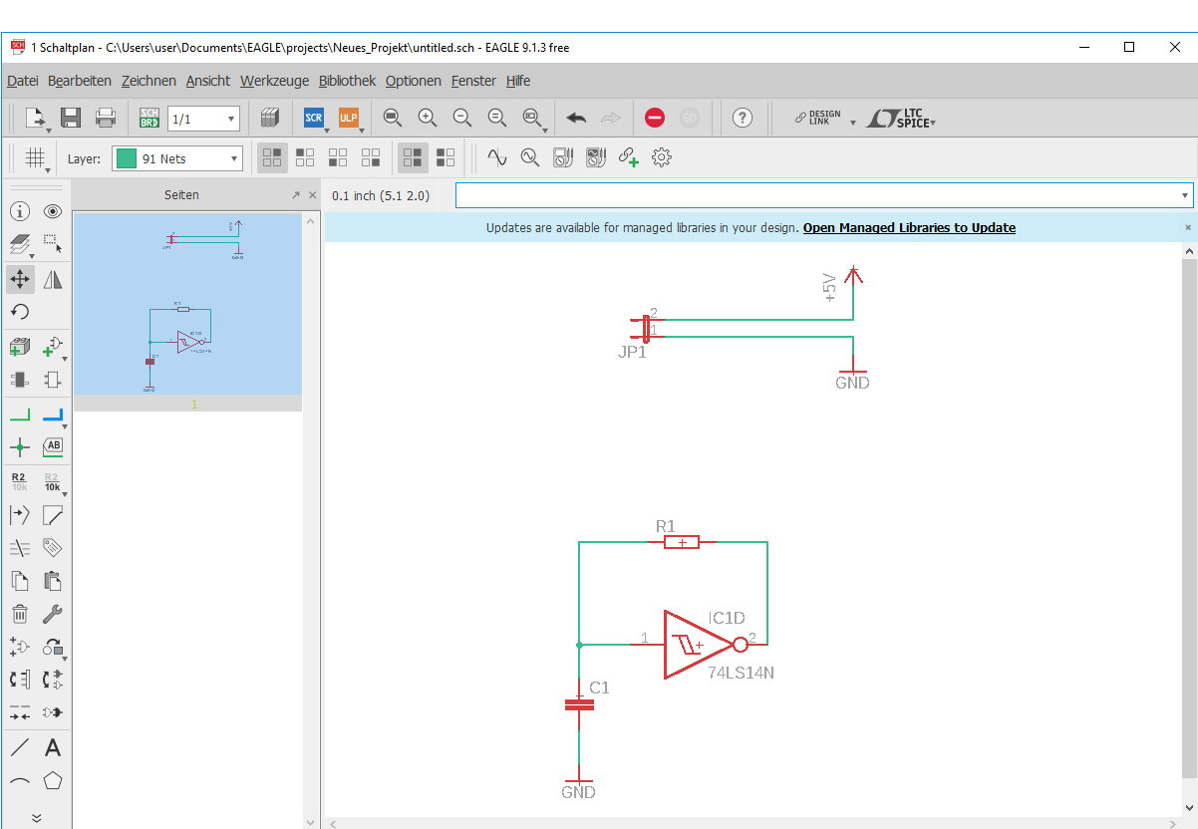Run a script with SCR icon
This screenshot has width=1198, height=829.
coord(314,119)
